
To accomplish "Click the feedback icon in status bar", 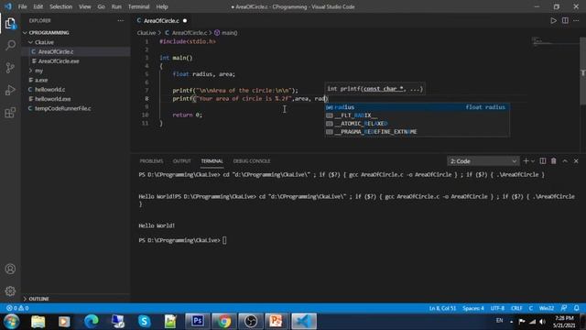I will pos(564,308).
